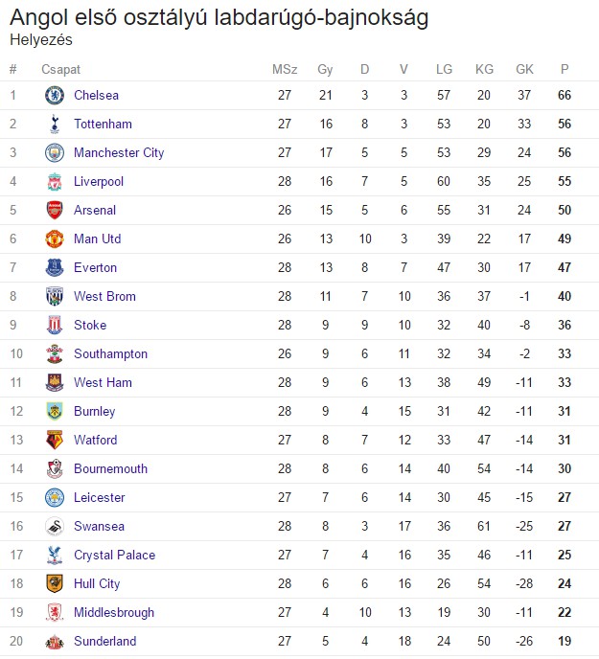Click the Liverpool club crest icon
This screenshot has height=659, width=599.
(x=54, y=181)
